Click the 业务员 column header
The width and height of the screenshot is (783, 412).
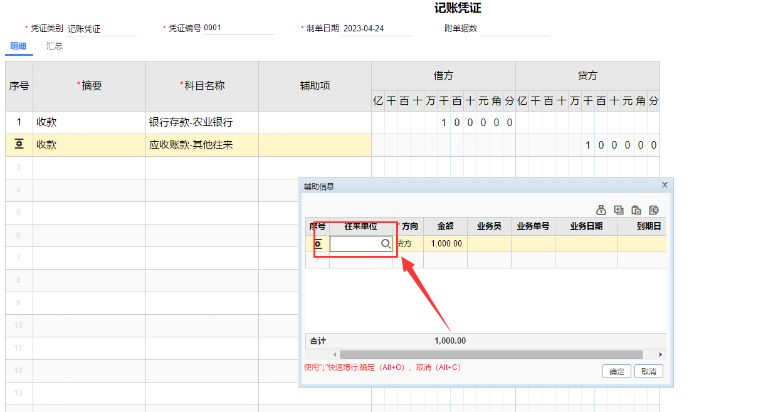pos(489,226)
